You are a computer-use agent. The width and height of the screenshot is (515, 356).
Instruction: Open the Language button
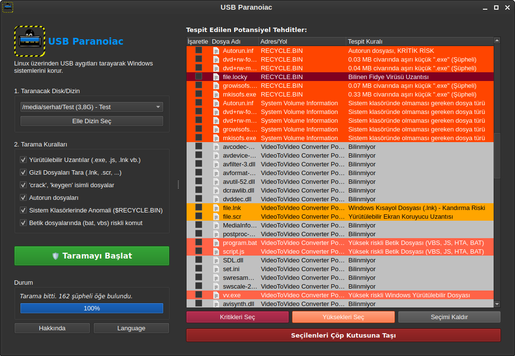[131, 328]
